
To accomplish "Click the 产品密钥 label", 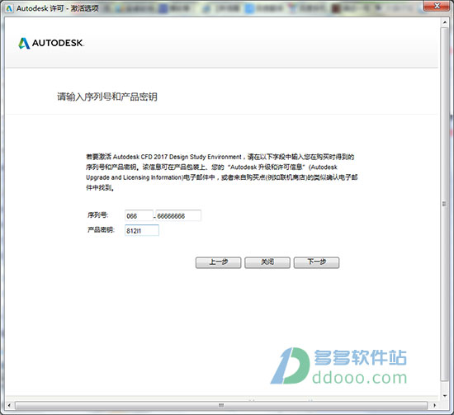I will click(x=101, y=230).
